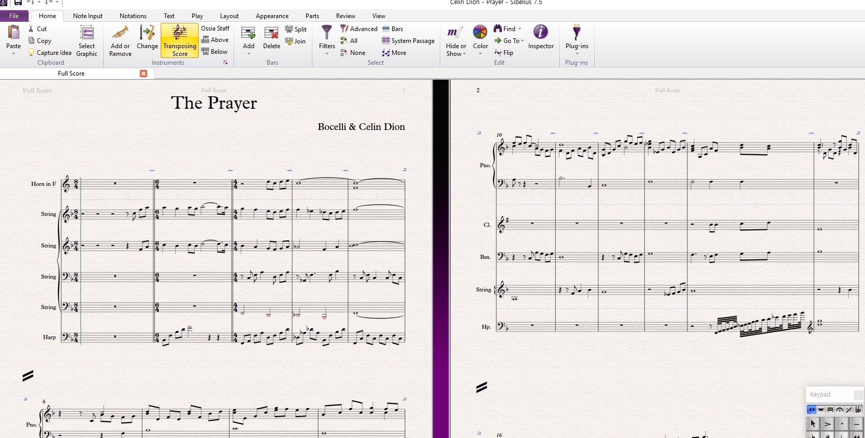Open the Add bars dropdown
This screenshot has height=438, width=865.
tap(249, 53)
